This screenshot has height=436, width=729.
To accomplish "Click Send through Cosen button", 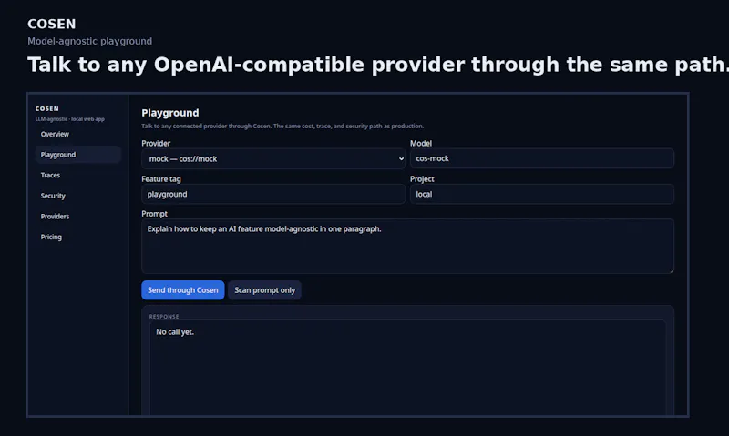I will (183, 290).
